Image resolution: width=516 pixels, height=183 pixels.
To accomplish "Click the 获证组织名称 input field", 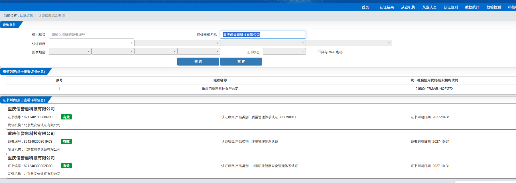I will click(263, 35).
